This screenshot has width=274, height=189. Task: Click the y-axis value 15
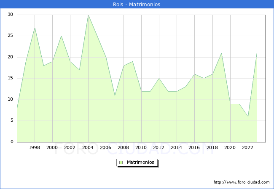10,78
